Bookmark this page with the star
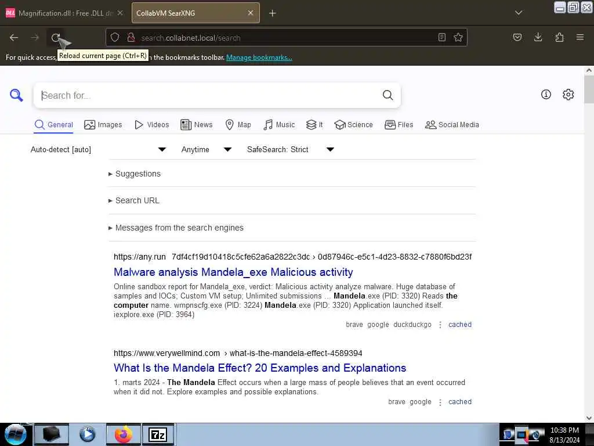This screenshot has height=446, width=594. [x=458, y=38]
